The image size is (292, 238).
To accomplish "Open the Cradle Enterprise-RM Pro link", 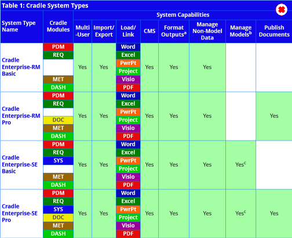I will (x=21, y=116).
